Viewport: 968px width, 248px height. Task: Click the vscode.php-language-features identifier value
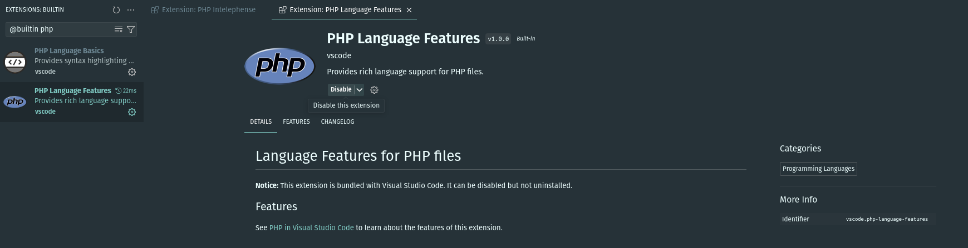(x=887, y=219)
